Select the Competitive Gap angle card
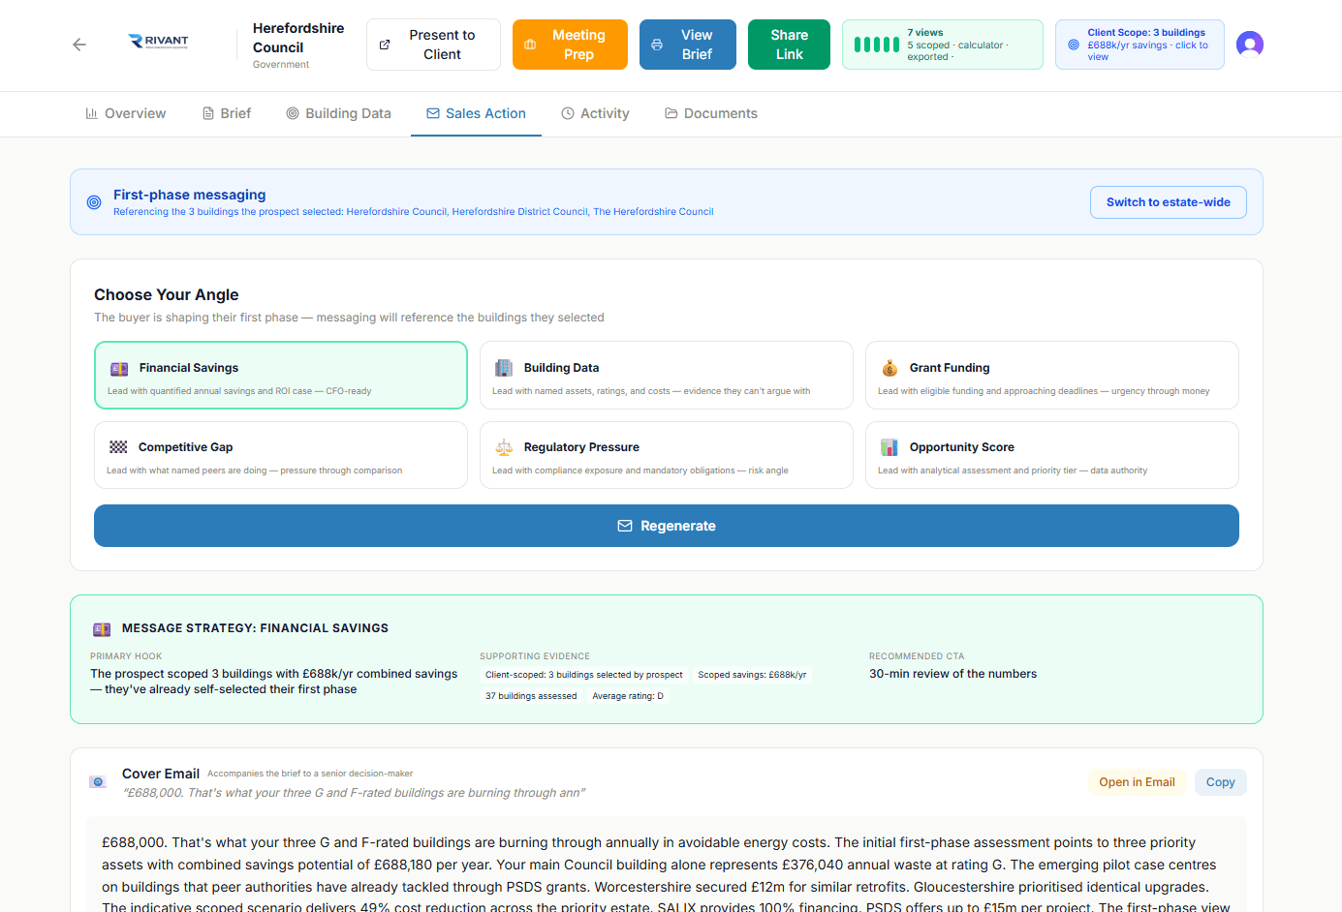Image resolution: width=1342 pixels, height=912 pixels. pyautogui.click(x=281, y=455)
